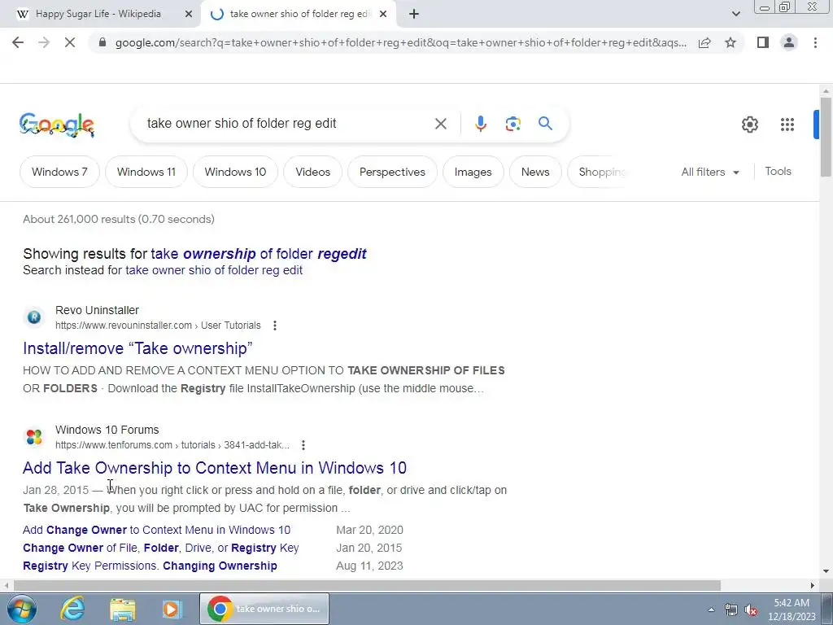
Task: Click the browser forward arrow
Action: point(44,42)
